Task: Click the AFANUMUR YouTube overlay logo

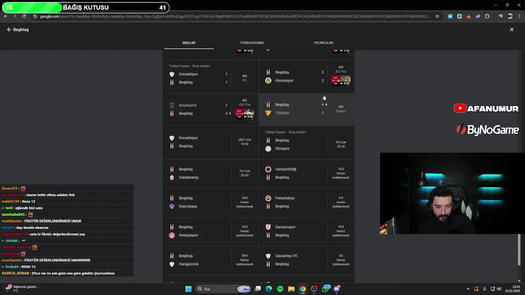Action: pyautogui.click(x=486, y=109)
